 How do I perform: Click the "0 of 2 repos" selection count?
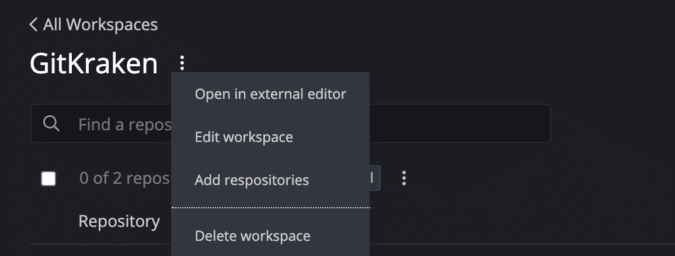tap(124, 178)
